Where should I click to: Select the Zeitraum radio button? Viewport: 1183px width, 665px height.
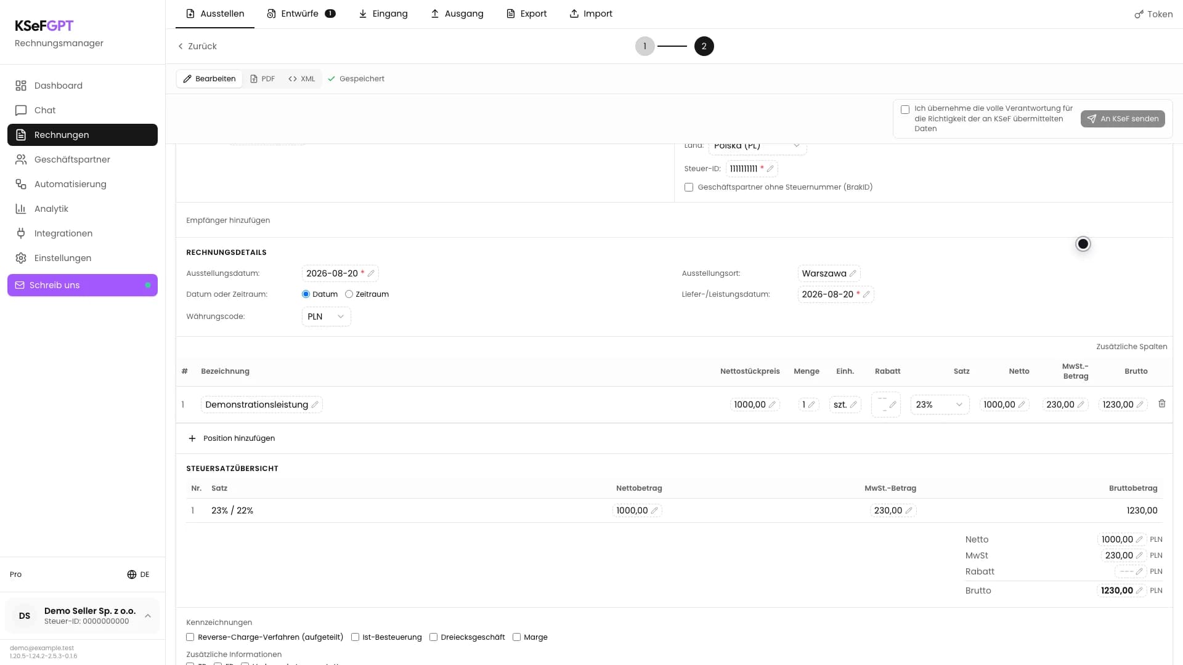point(349,294)
